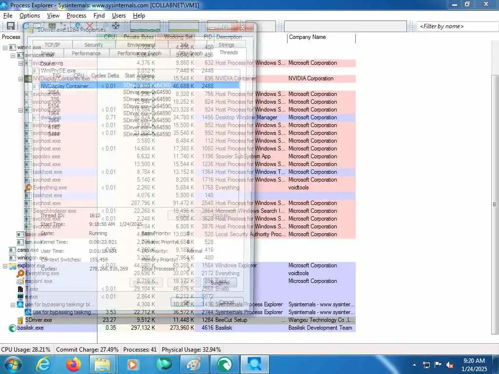
Task: Click the mspaint.exe palette icon
Action: pyautogui.click(x=20, y=281)
